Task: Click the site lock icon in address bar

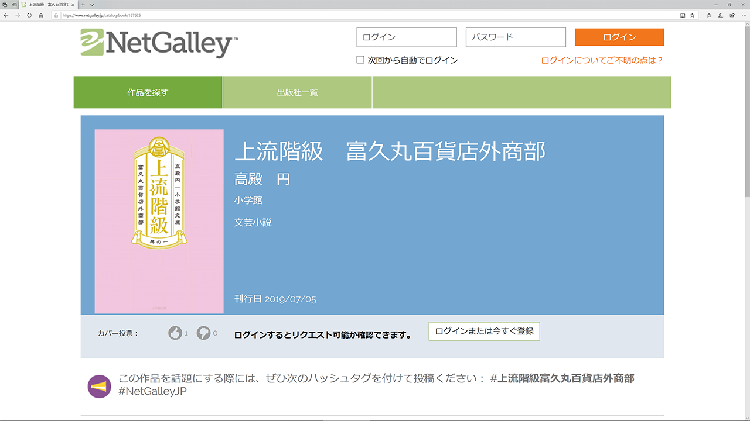Action: pyautogui.click(x=56, y=15)
